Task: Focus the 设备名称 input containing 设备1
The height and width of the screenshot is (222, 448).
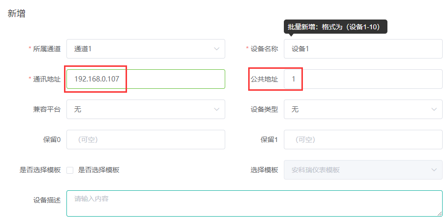Action: [363, 49]
